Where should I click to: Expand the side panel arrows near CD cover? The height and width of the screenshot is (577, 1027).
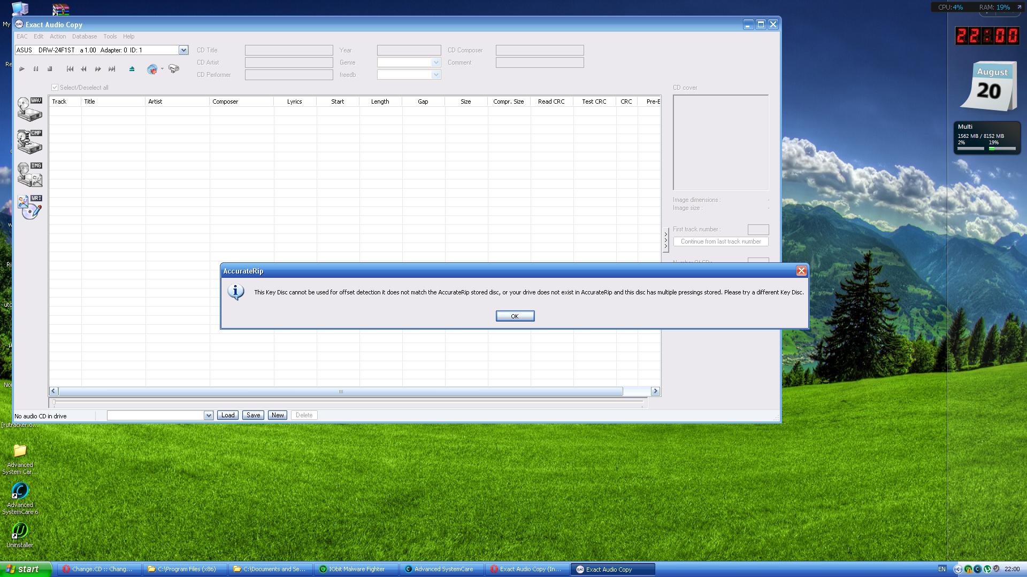pyautogui.click(x=666, y=240)
